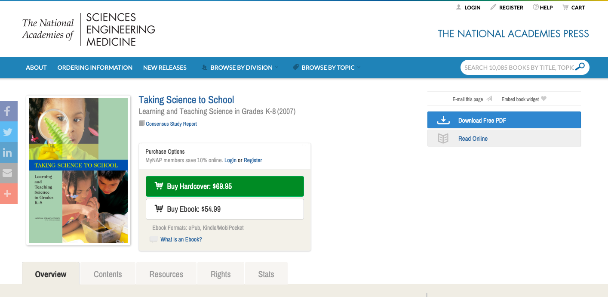Click REGISTER text in top bar
The image size is (608, 297).
point(511,8)
